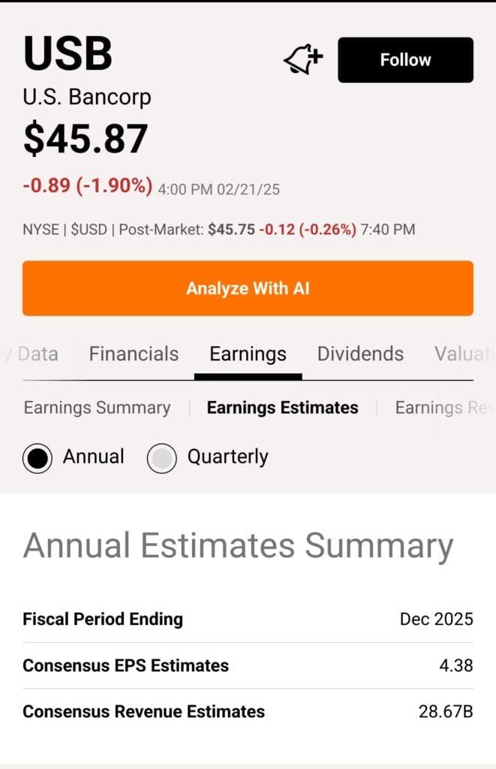
Task: Click the price alert bell icon
Action: click(x=303, y=57)
